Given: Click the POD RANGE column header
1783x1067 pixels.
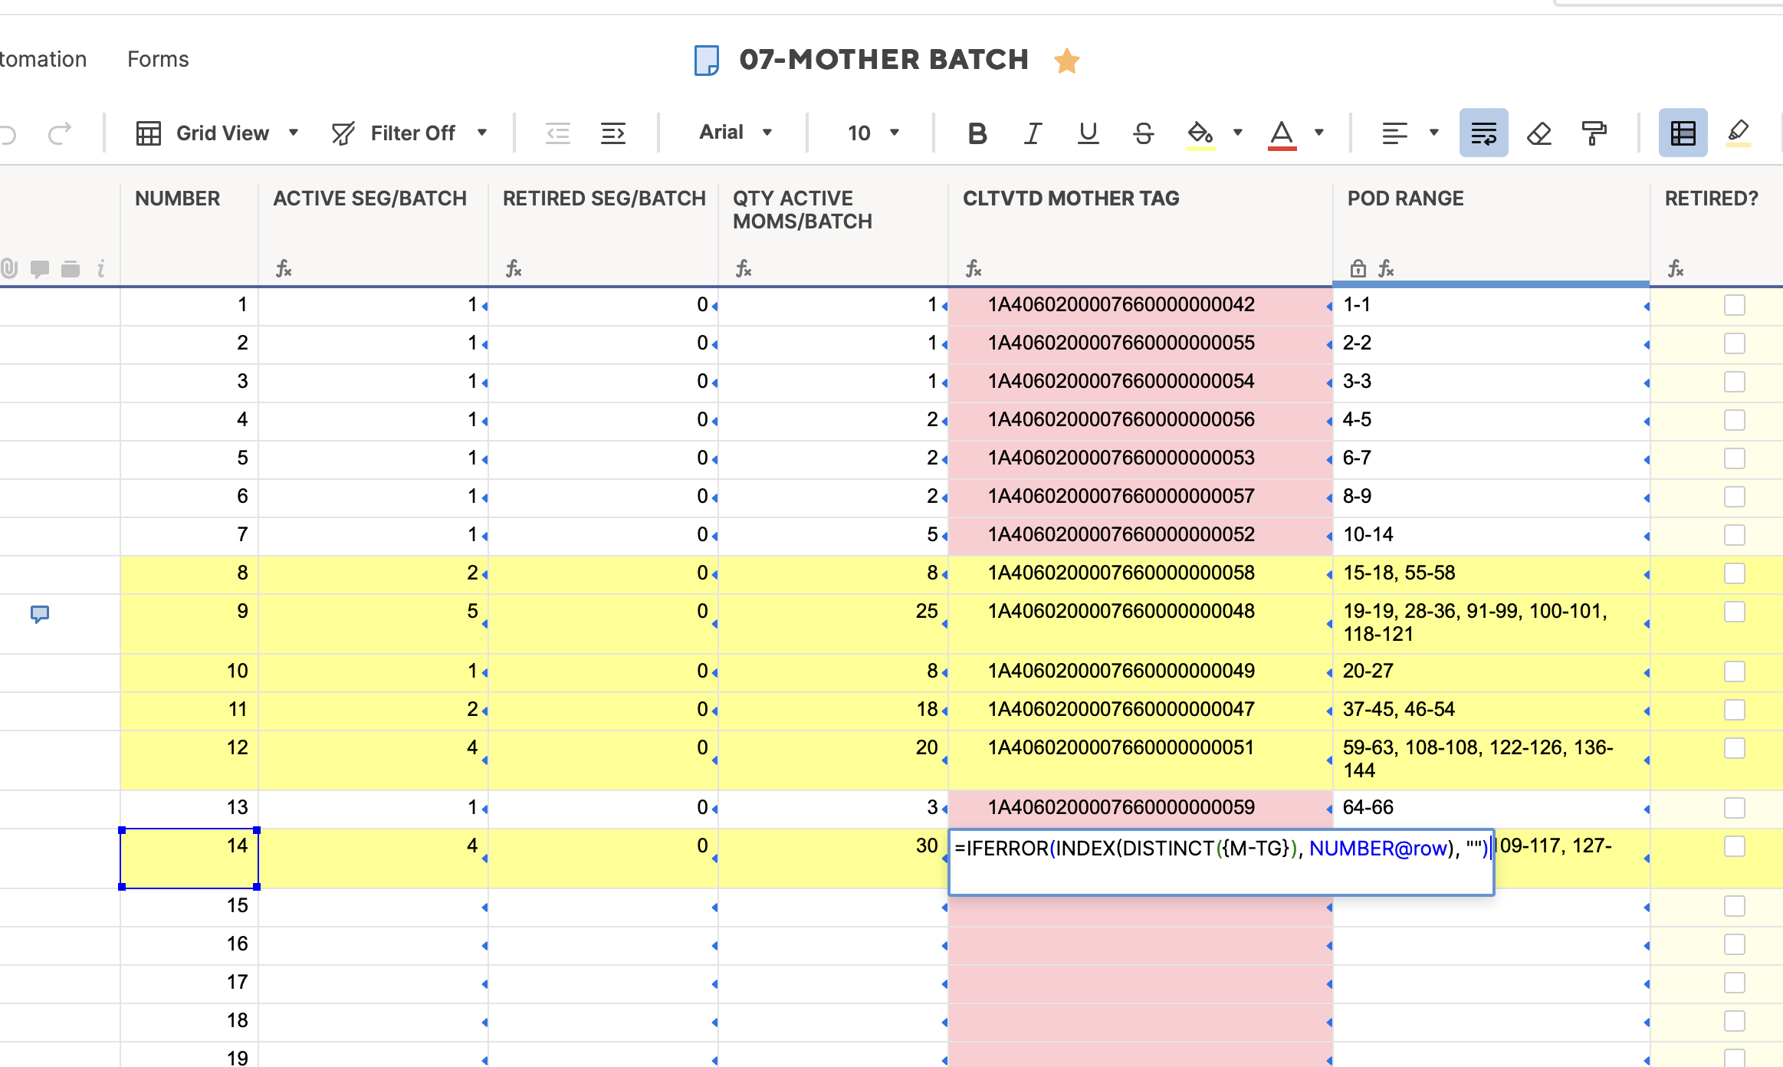Looking at the screenshot, I should click(x=1405, y=199).
